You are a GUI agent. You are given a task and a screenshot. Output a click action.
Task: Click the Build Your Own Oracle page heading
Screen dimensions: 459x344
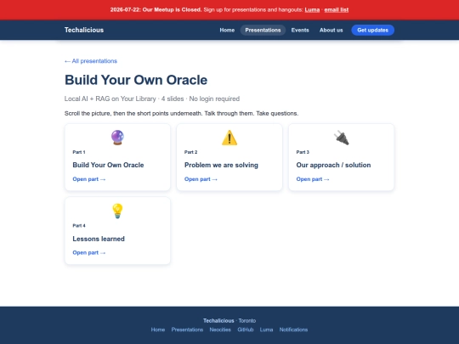click(x=136, y=80)
